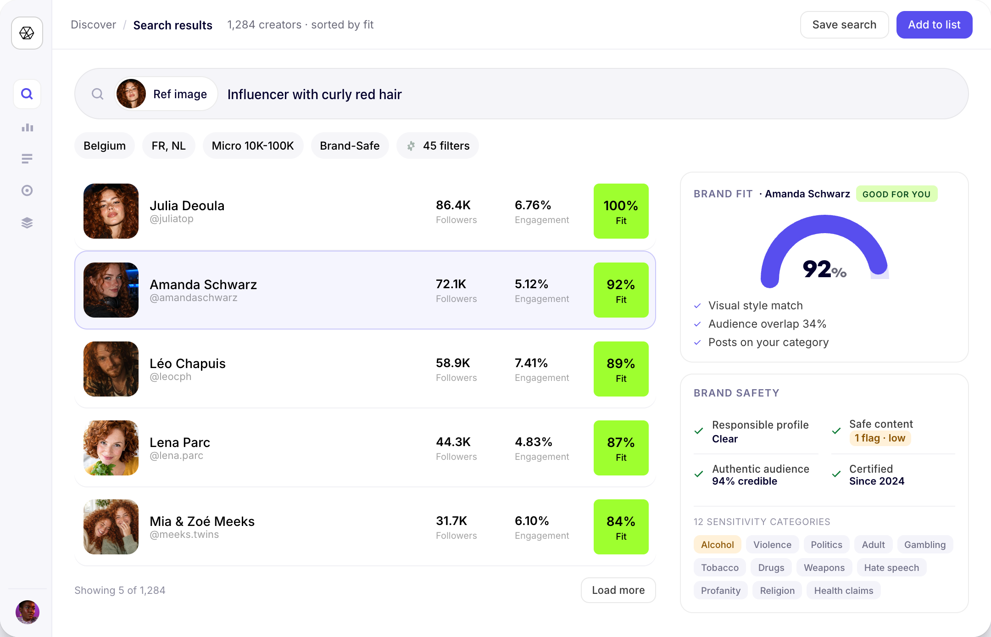Select the Violence sensitivity tag
The image size is (991, 637).
click(772, 545)
